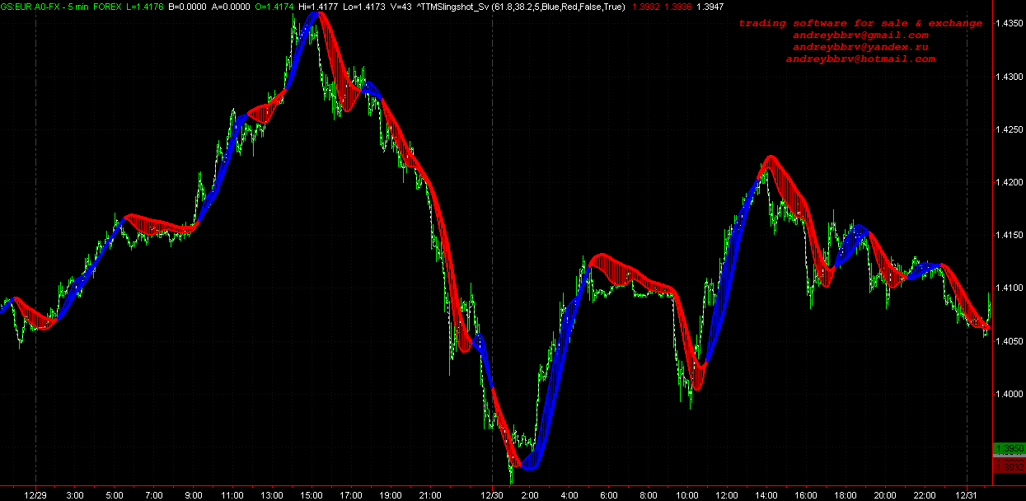Select the 12/30 date on time axis
Screen dimensions: 1026x501
coord(492,494)
